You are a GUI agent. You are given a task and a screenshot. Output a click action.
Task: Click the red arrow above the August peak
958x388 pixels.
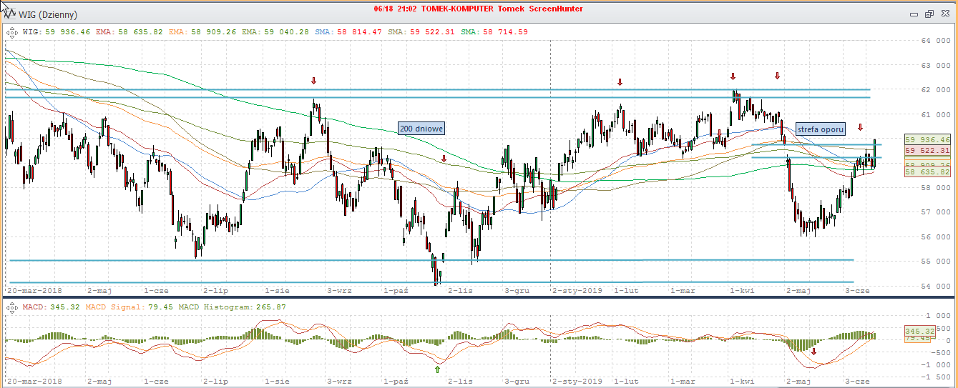313,81
